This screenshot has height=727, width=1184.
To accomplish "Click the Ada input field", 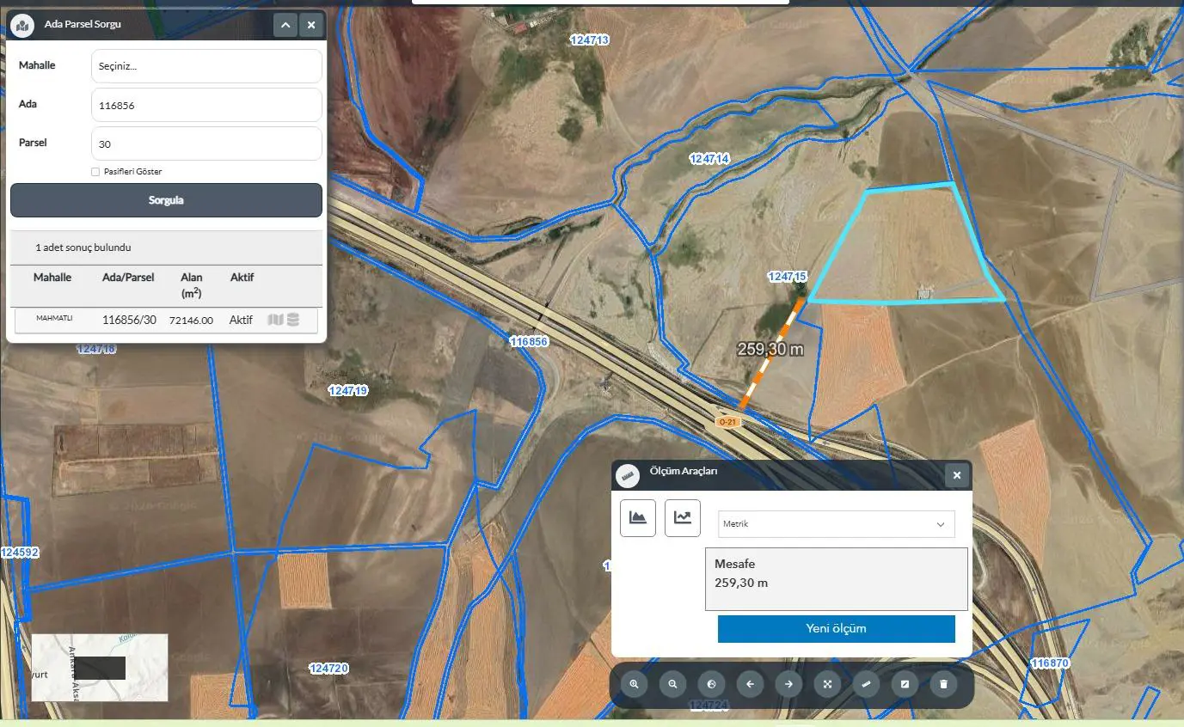I will [x=206, y=105].
